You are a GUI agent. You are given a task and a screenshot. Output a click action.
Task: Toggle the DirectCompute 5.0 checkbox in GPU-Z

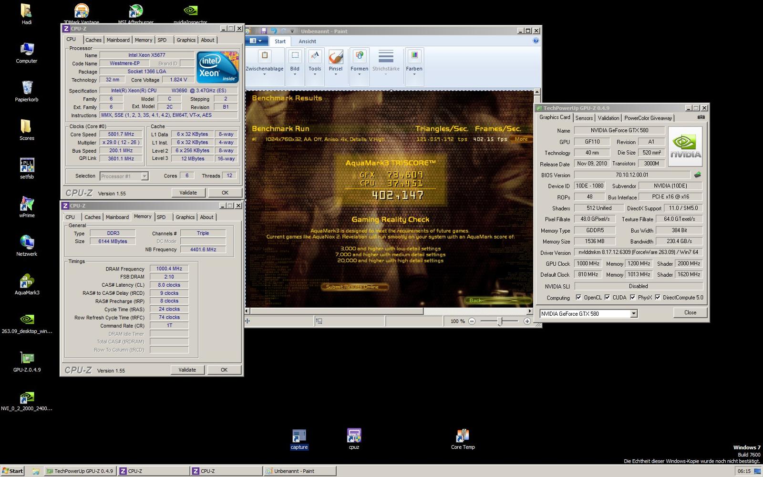click(x=658, y=297)
